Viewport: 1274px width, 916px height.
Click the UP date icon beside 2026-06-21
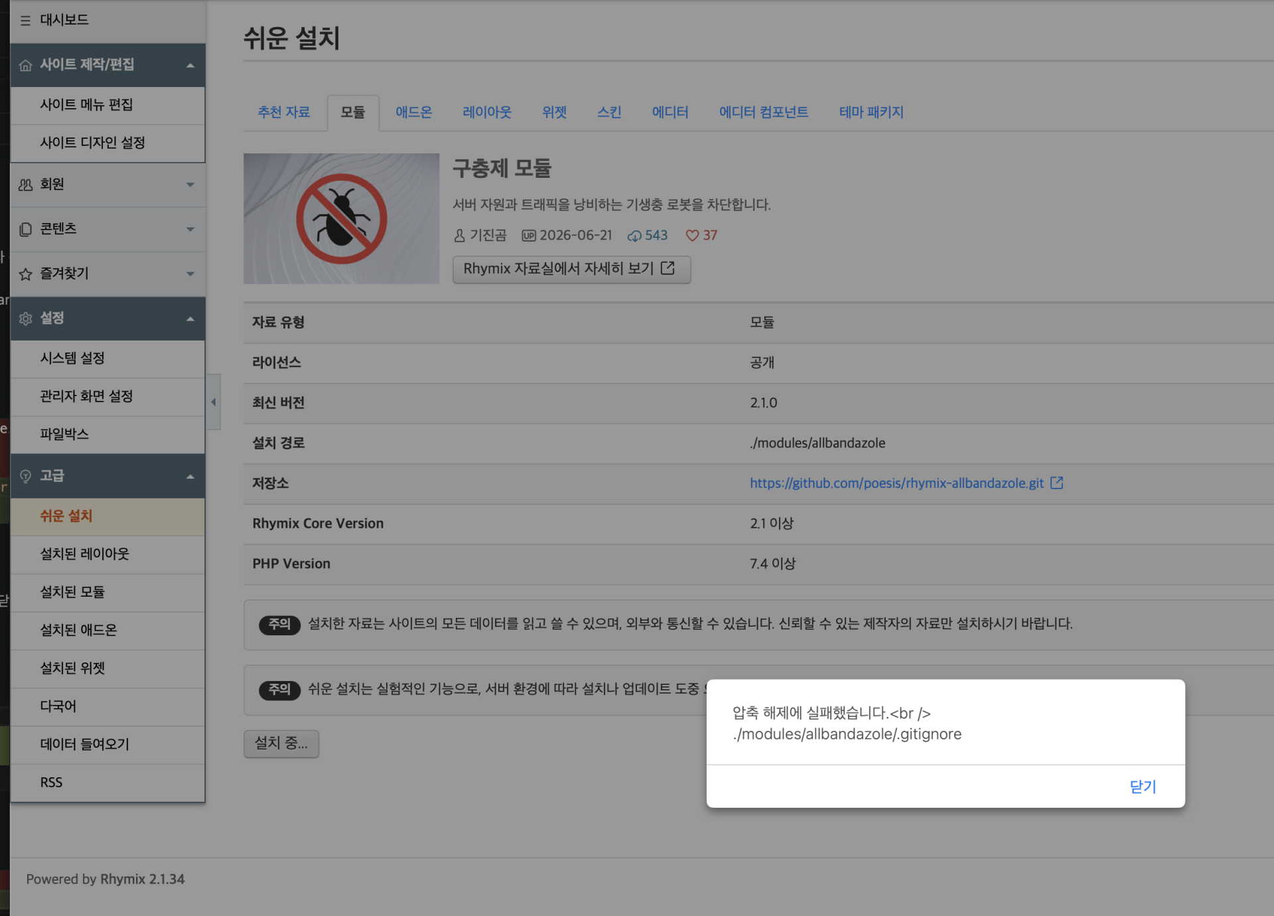(528, 236)
